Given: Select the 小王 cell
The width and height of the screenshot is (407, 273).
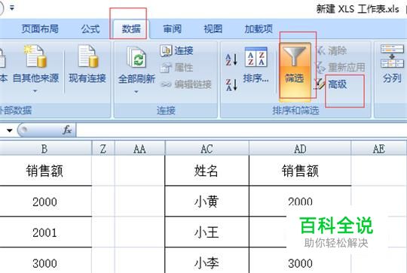Looking at the screenshot, I should point(207,232).
